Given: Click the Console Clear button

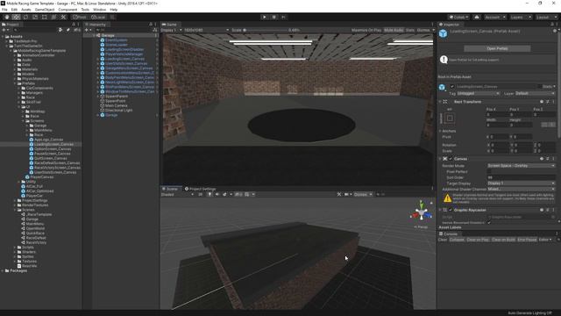Looking at the screenshot, I should [443, 240].
